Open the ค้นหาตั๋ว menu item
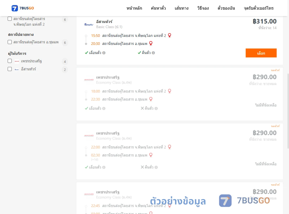Viewport: 289px width, 214px height. point(158,8)
